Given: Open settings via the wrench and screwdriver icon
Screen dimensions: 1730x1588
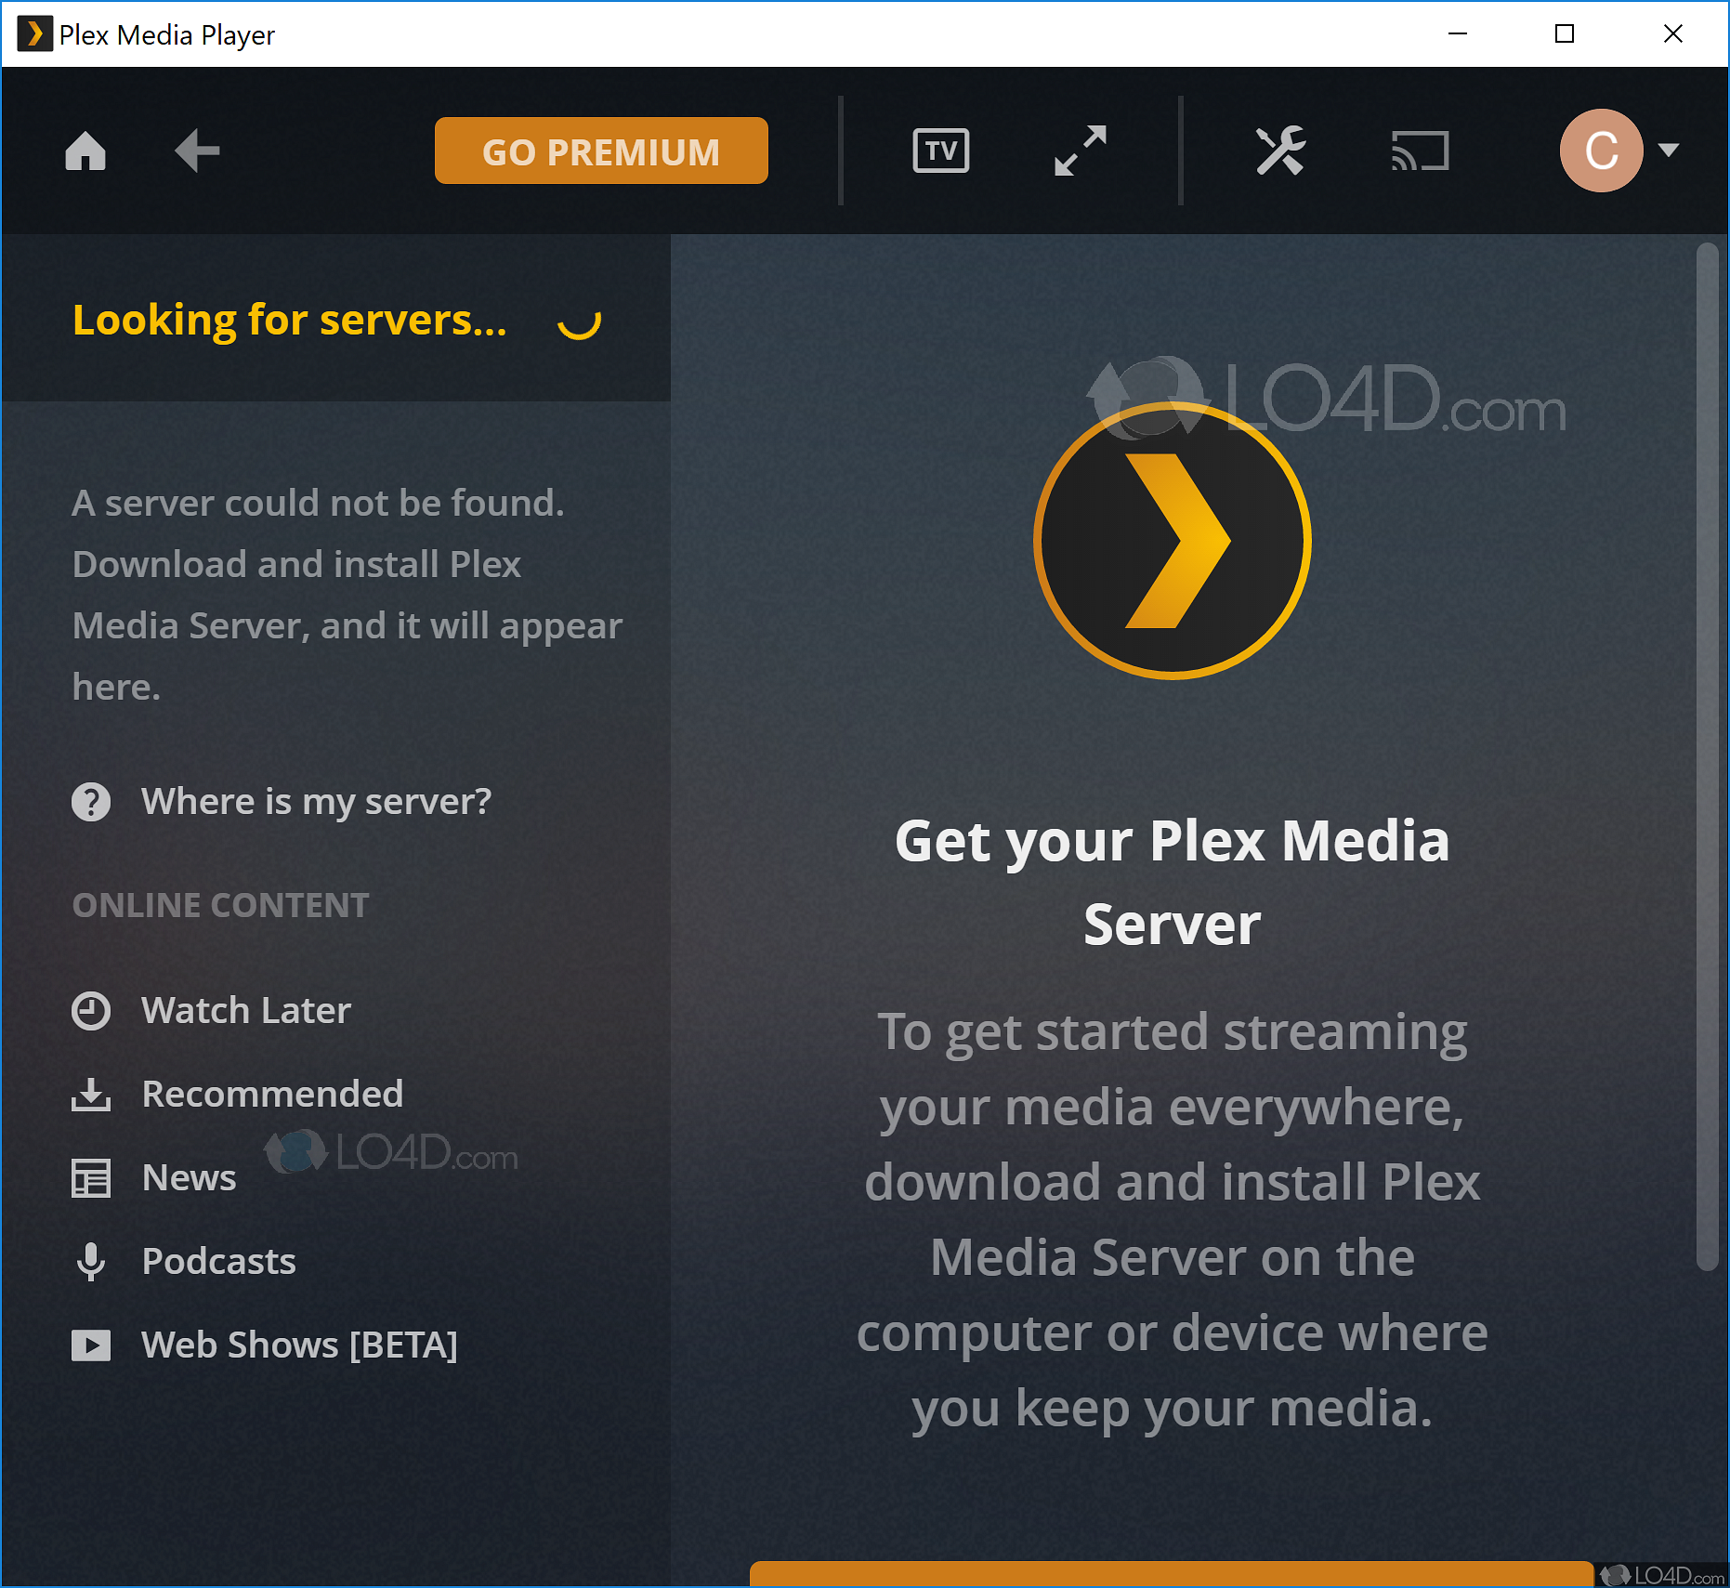Looking at the screenshot, I should [x=1281, y=151].
